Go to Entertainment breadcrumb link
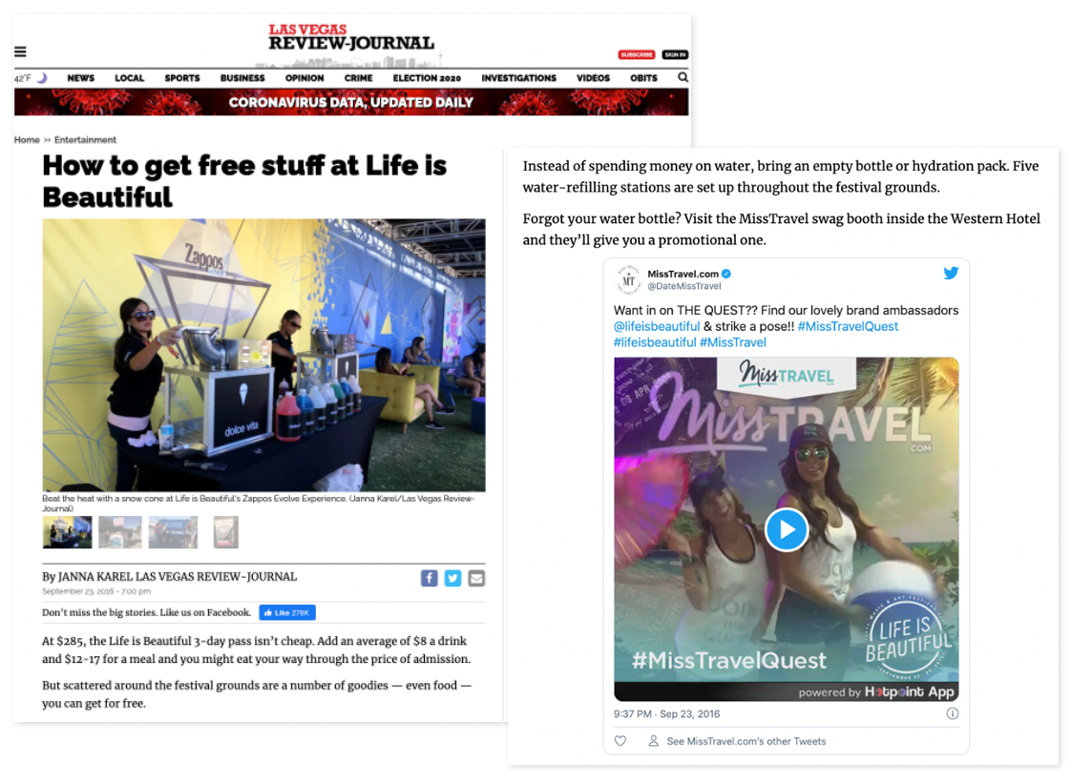The width and height of the screenshot is (1072, 784). tap(86, 140)
